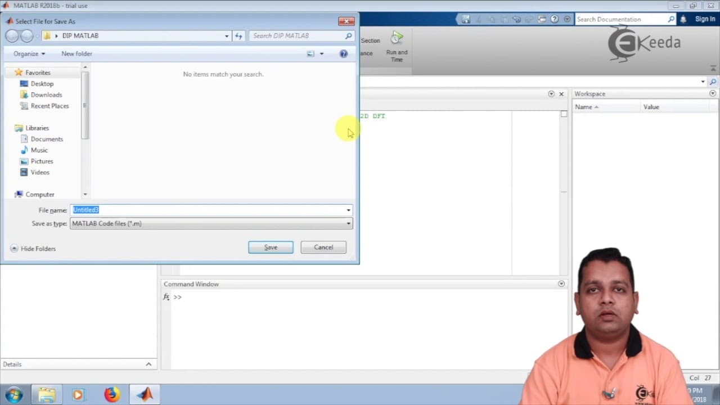Open MATLAB Help question mark icon
This screenshot has height=405, width=720.
[555, 19]
